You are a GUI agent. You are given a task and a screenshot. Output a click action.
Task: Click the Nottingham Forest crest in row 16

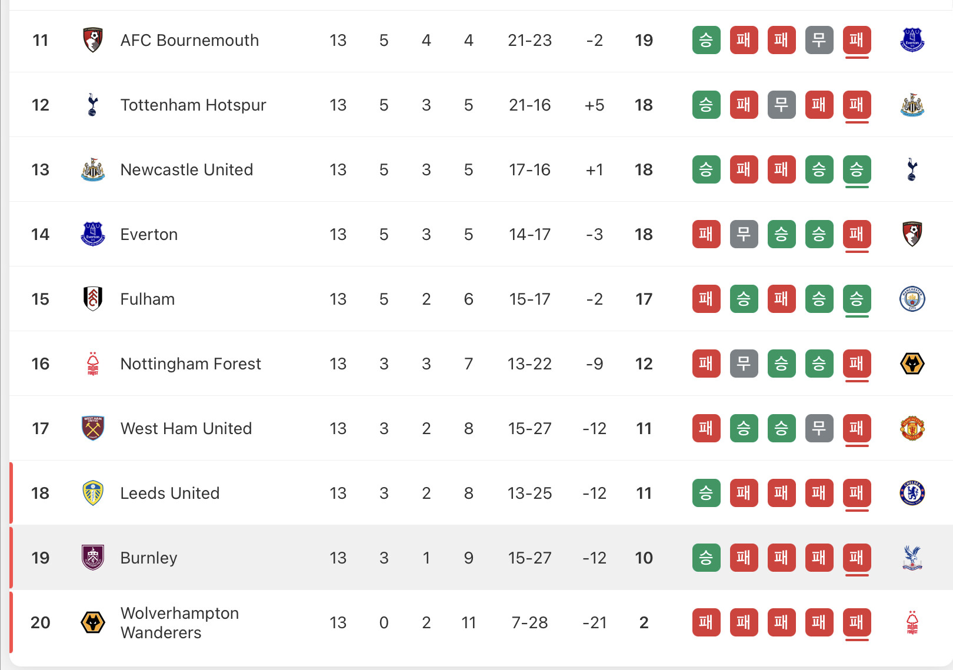(x=93, y=364)
